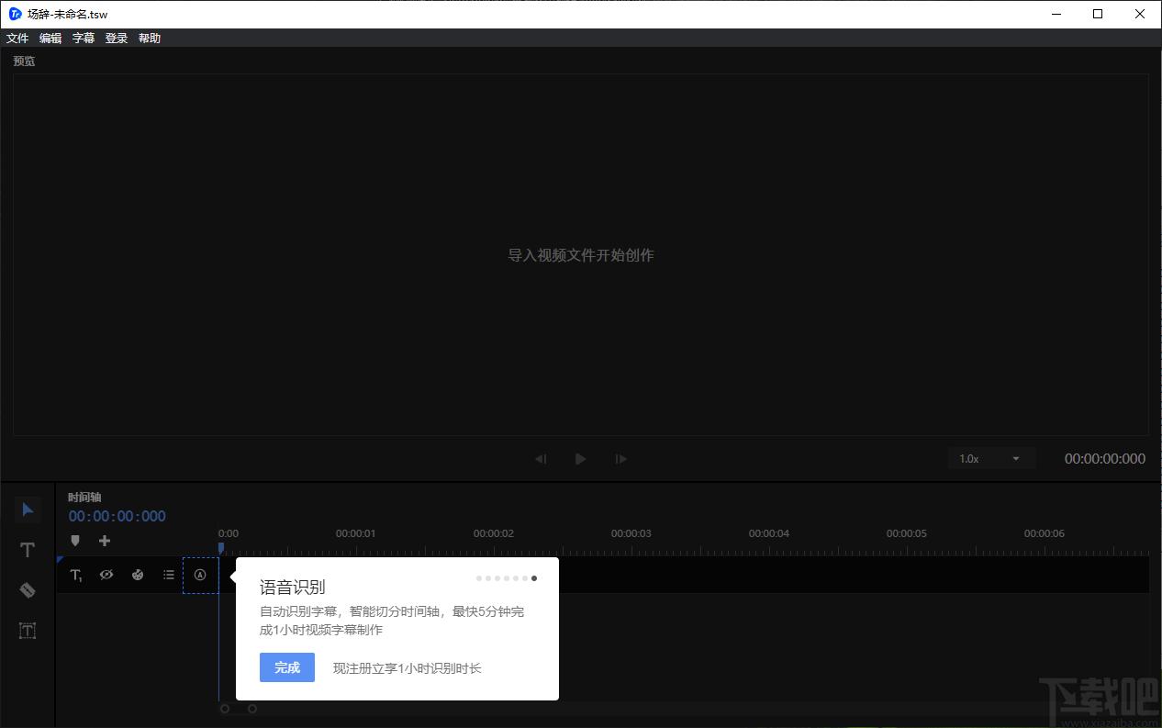Image resolution: width=1162 pixels, height=728 pixels.
Task: Open the 文件 menu
Action: point(17,39)
